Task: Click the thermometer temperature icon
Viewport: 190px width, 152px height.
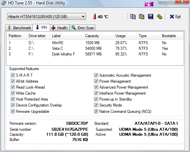Action: point(95,17)
